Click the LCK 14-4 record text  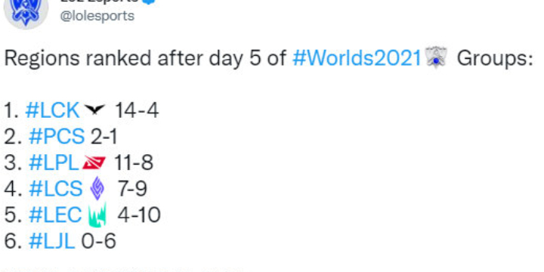(x=136, y=110)
